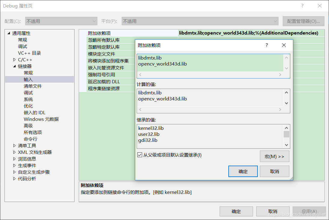This screenshot has height=220, width=329.
Task: Select 输入 under the 链接器 section
Action: click(28, 79)
